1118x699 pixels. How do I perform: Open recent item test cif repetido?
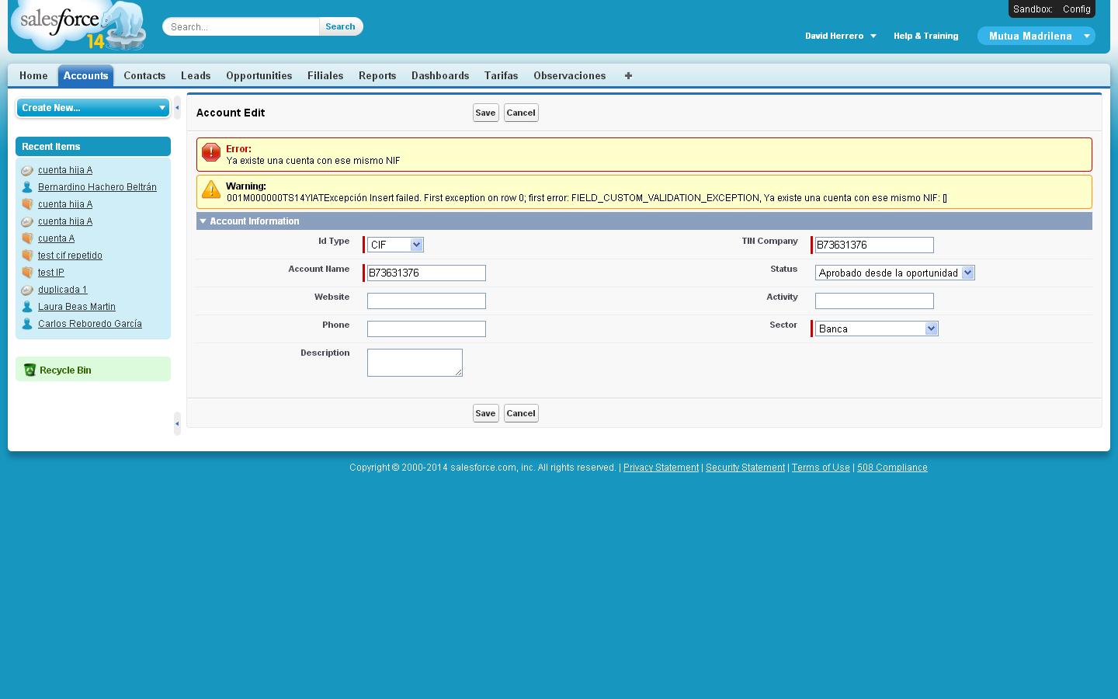(x=70, y=256)
